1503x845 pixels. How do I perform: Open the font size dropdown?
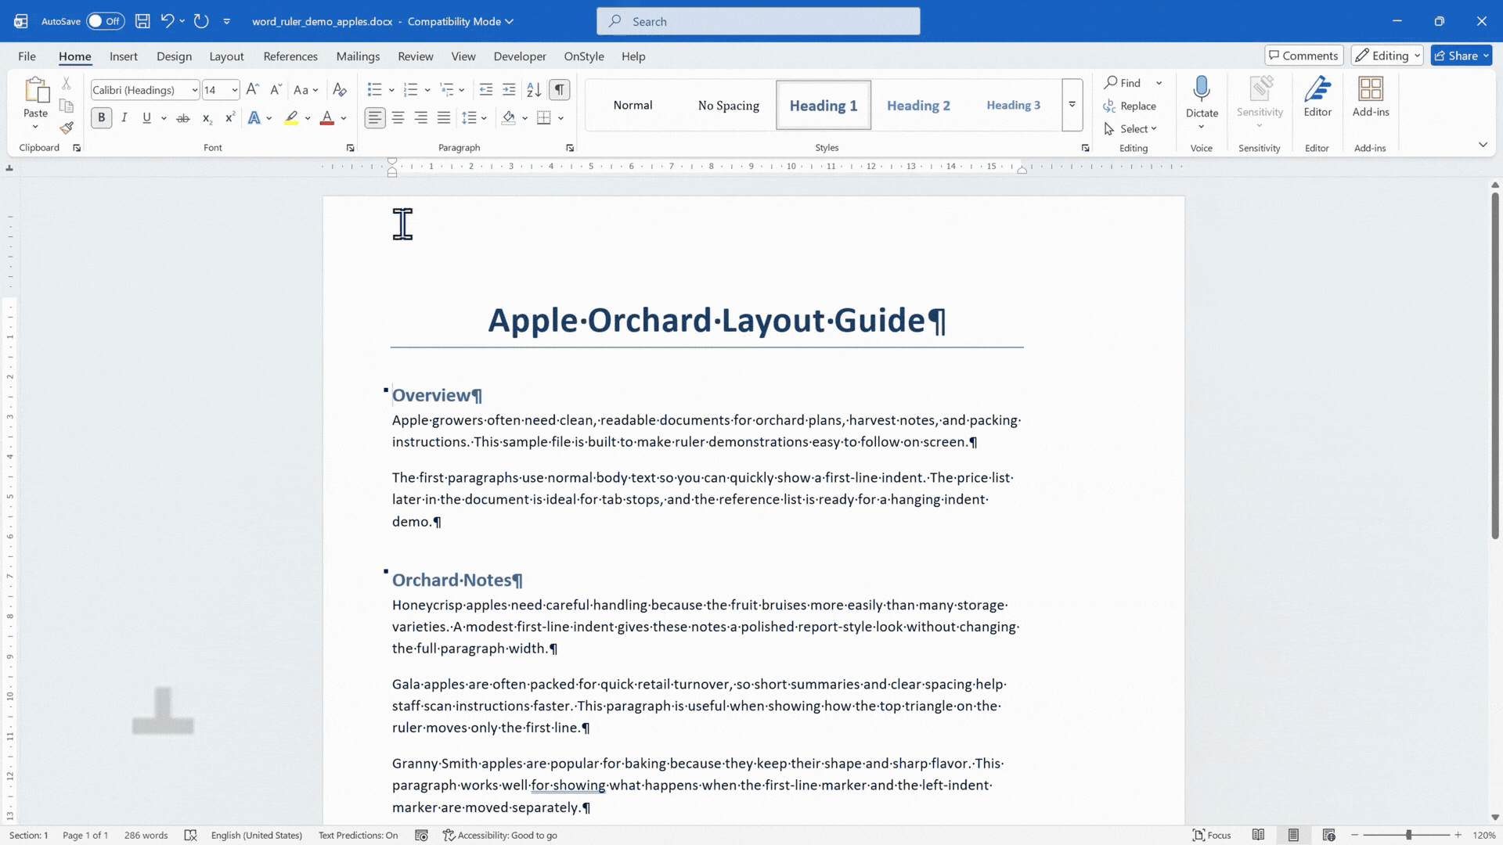pyautogui.click(x=234, y=90)
